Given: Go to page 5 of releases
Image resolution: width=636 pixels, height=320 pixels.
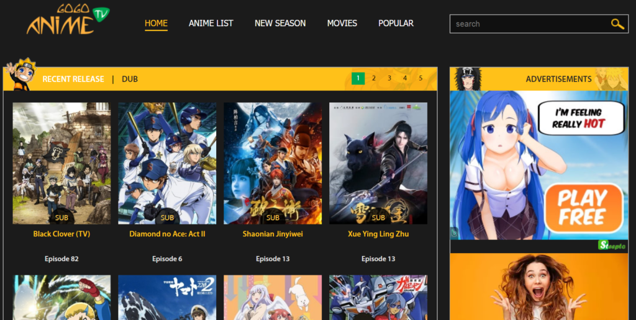Looking at the screenshot, I should tap(420, 79).
